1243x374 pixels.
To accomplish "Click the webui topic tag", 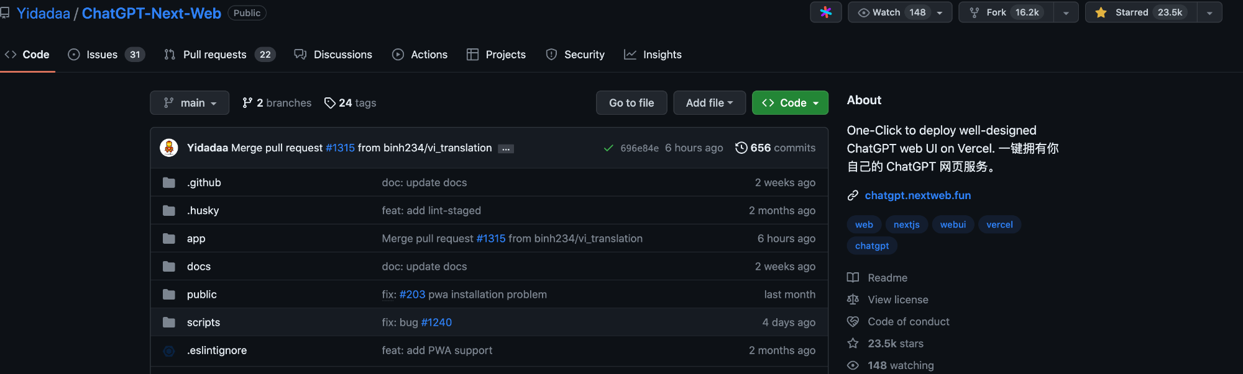I will pos(953,225).
